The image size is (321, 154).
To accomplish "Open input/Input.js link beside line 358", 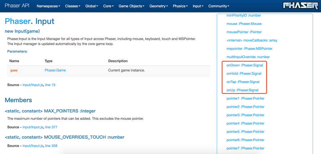I will (33, 146).
